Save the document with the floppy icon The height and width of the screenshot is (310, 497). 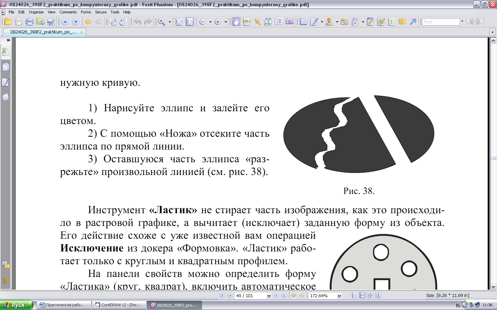click(19, 22)
